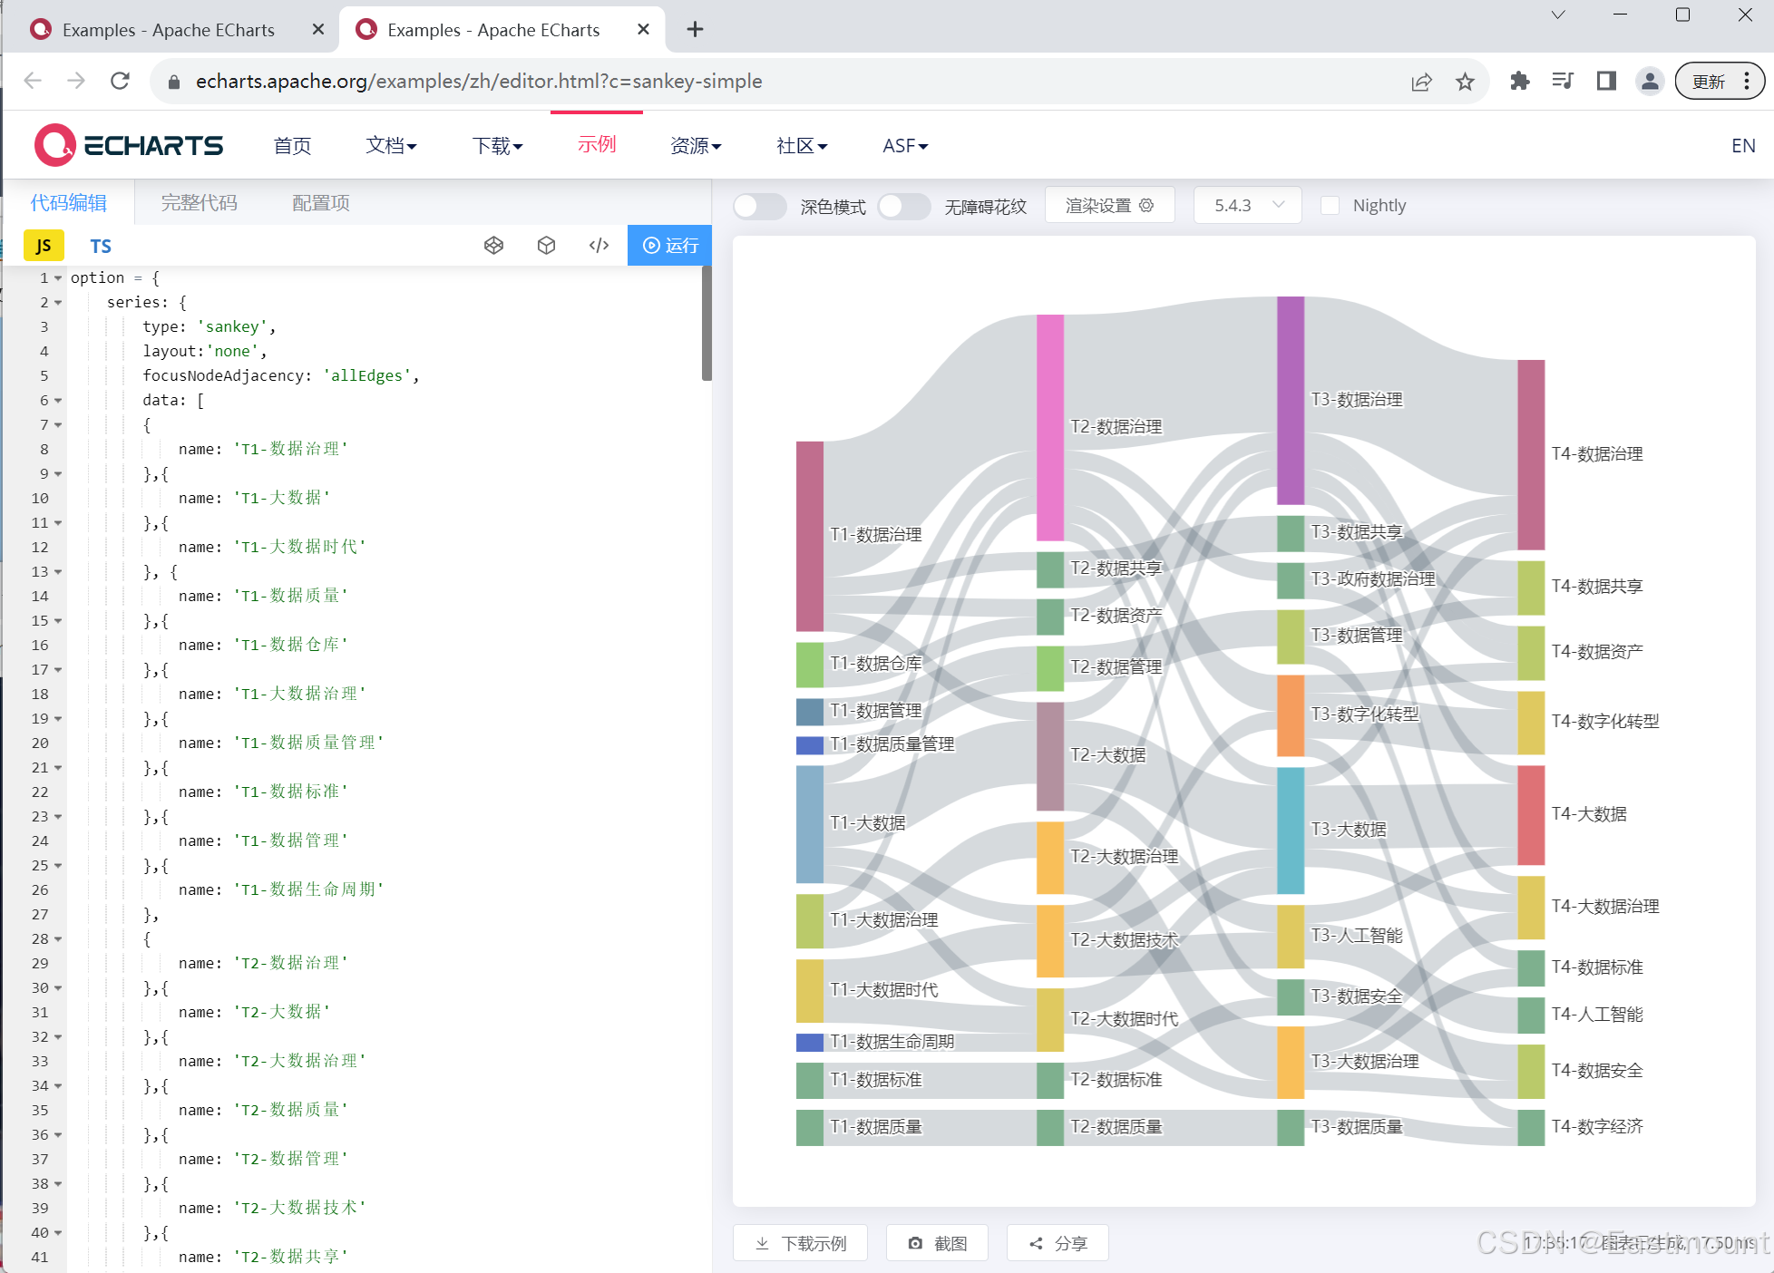Toggle 无障碍花纹 decal pattern switch
Image resolution: width=1774 pixels, height=1273 pixels.
click(x=904, y=206)
